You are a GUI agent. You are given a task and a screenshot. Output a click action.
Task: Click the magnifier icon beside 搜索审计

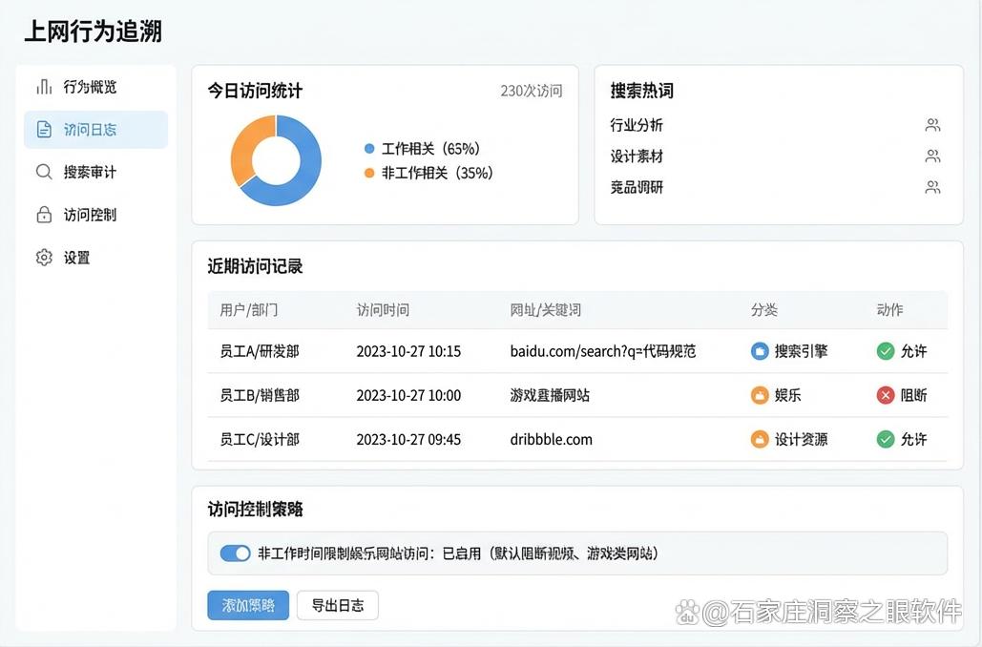point(44,172)
